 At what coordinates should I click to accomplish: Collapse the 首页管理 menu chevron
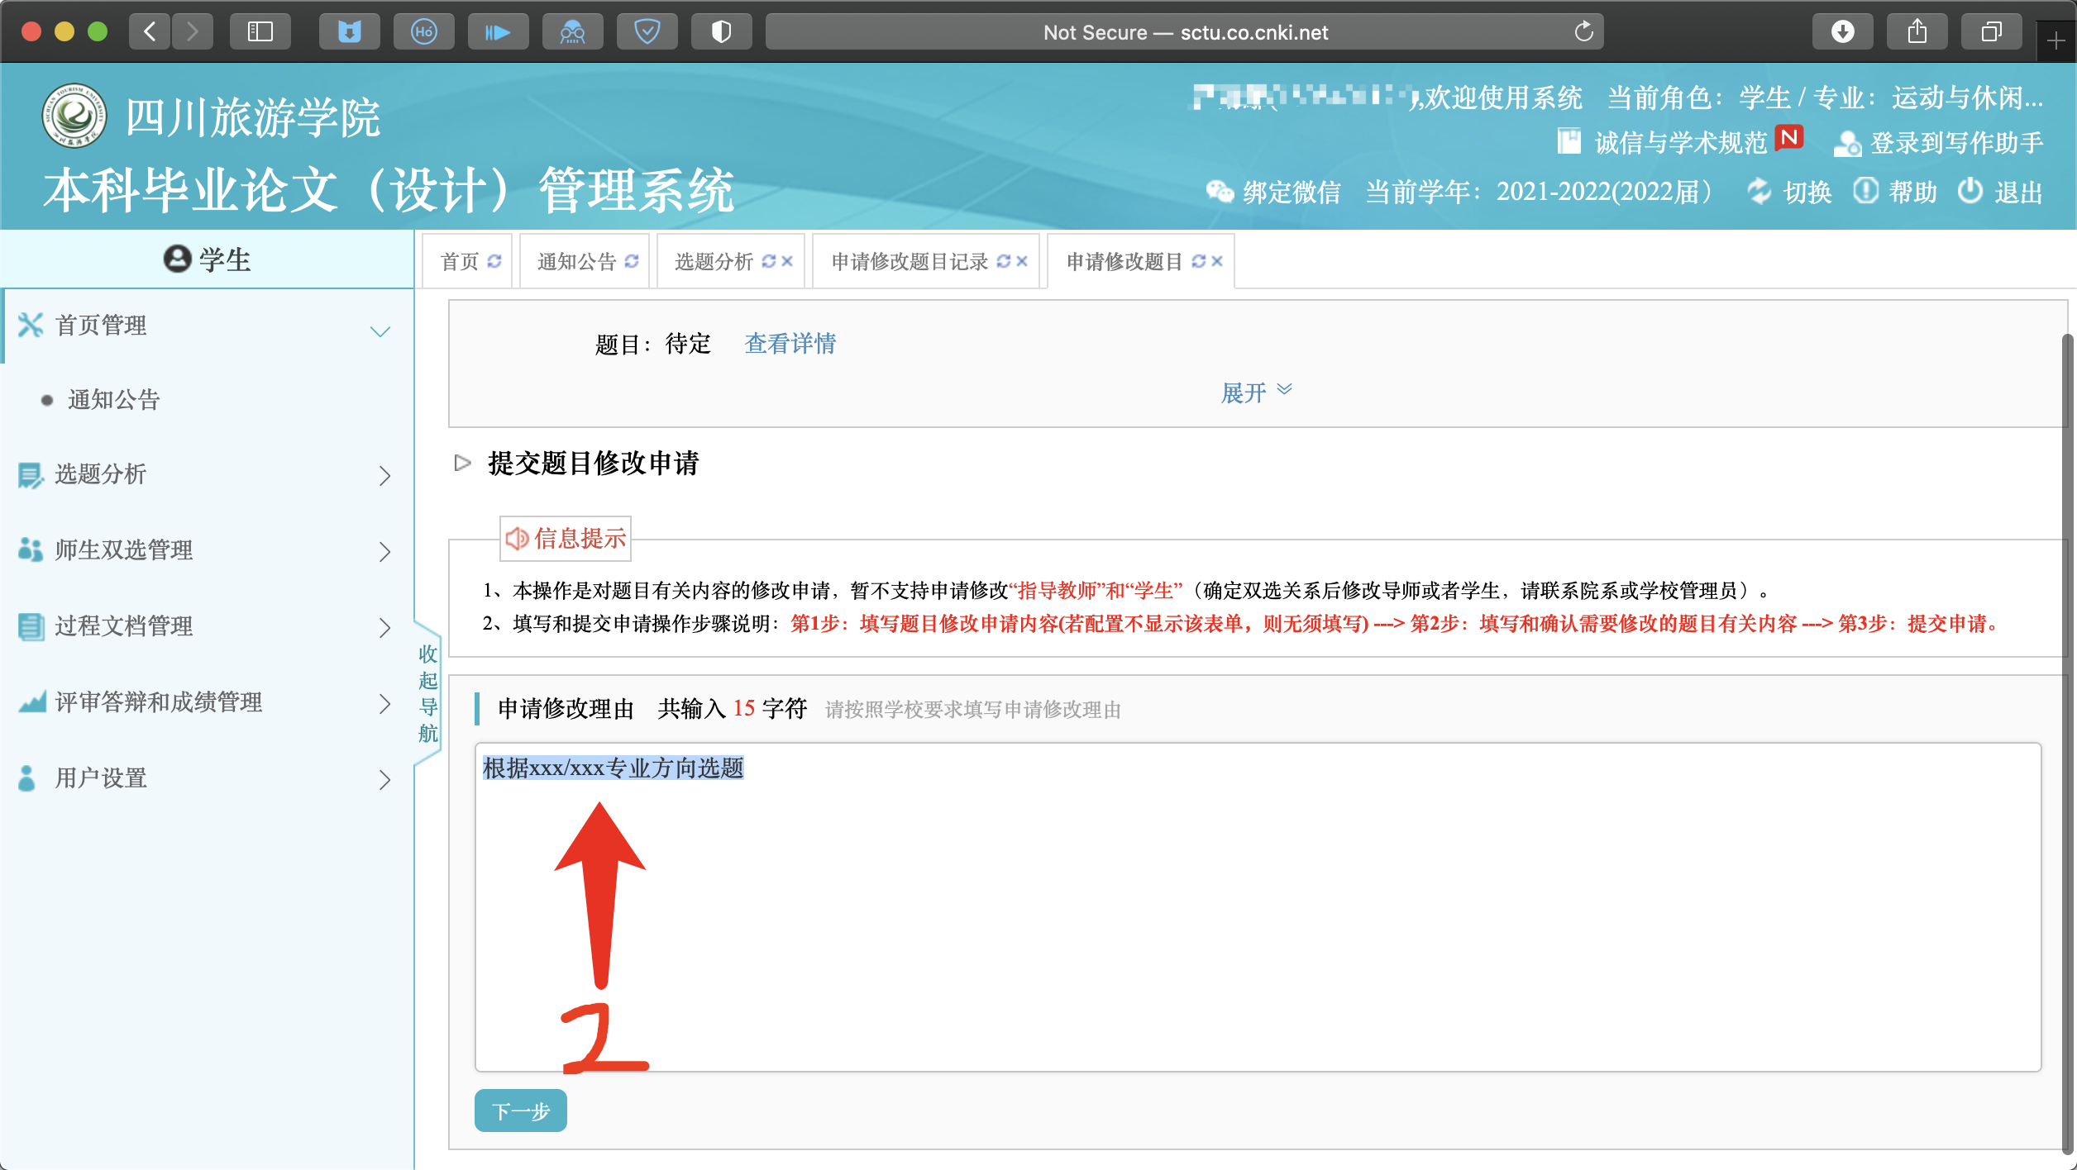click(x=380, y=331)
